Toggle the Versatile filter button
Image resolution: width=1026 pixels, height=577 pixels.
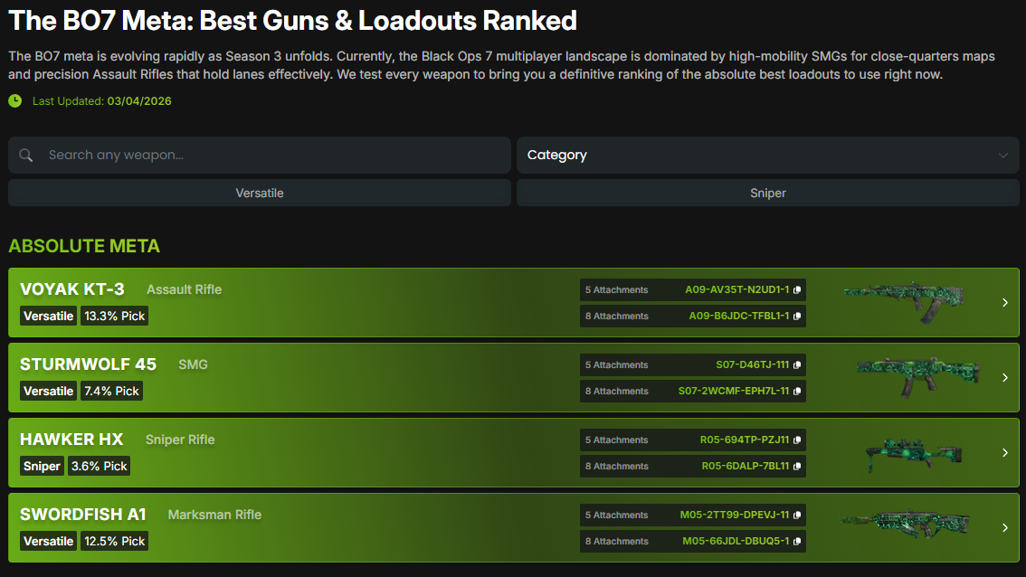click(260, 193)
